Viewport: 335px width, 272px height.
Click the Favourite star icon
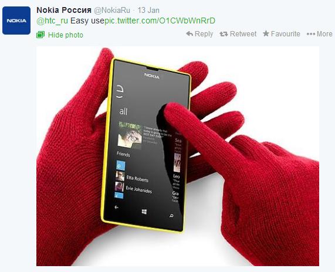tap(266, 33)
